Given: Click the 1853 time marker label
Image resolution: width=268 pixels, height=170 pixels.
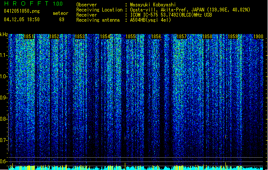Looking at the screenshot, I should click(80, 37).
